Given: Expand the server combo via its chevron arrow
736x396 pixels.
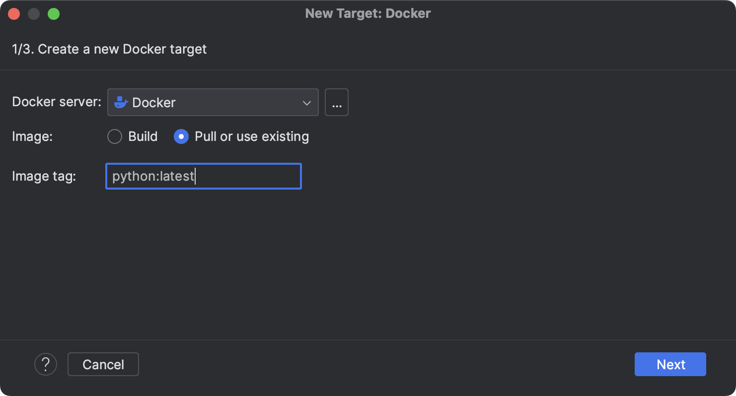Looking at the screenshot, I should coord(308,102).
